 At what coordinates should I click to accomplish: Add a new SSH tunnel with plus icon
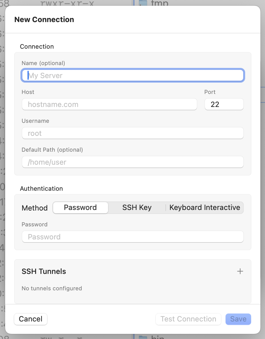[240, 271]
